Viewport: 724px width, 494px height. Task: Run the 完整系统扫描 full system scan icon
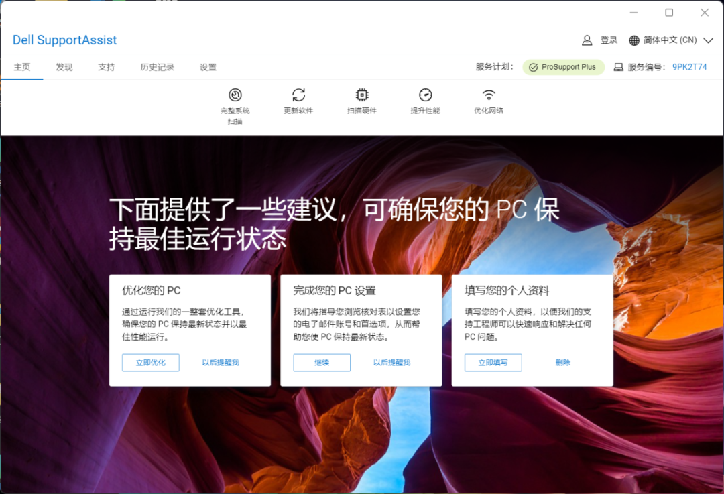tap(235, 95)
